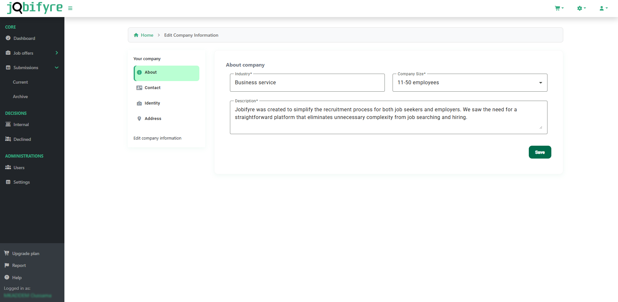Image resolution: width=618 pixels, height=302 pixels.
Task: Click the Home breadcrumb icon
Action: (x=136, y=35)
